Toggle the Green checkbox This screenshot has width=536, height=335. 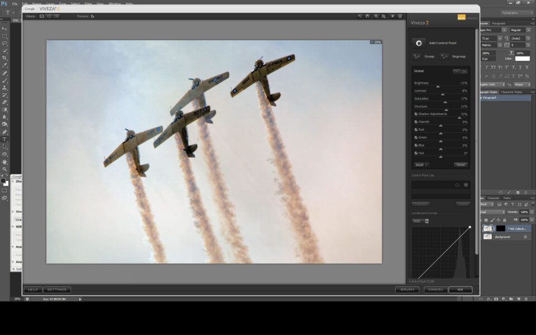(416, 138)
